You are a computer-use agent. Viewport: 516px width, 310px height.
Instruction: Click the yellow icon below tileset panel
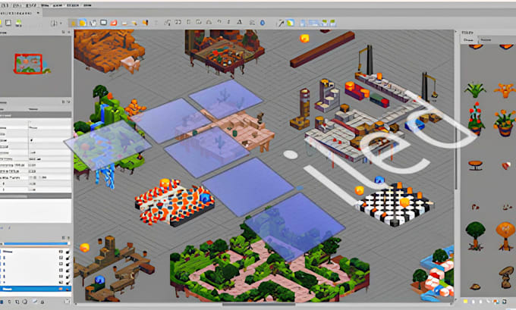[x=465, y=301]
